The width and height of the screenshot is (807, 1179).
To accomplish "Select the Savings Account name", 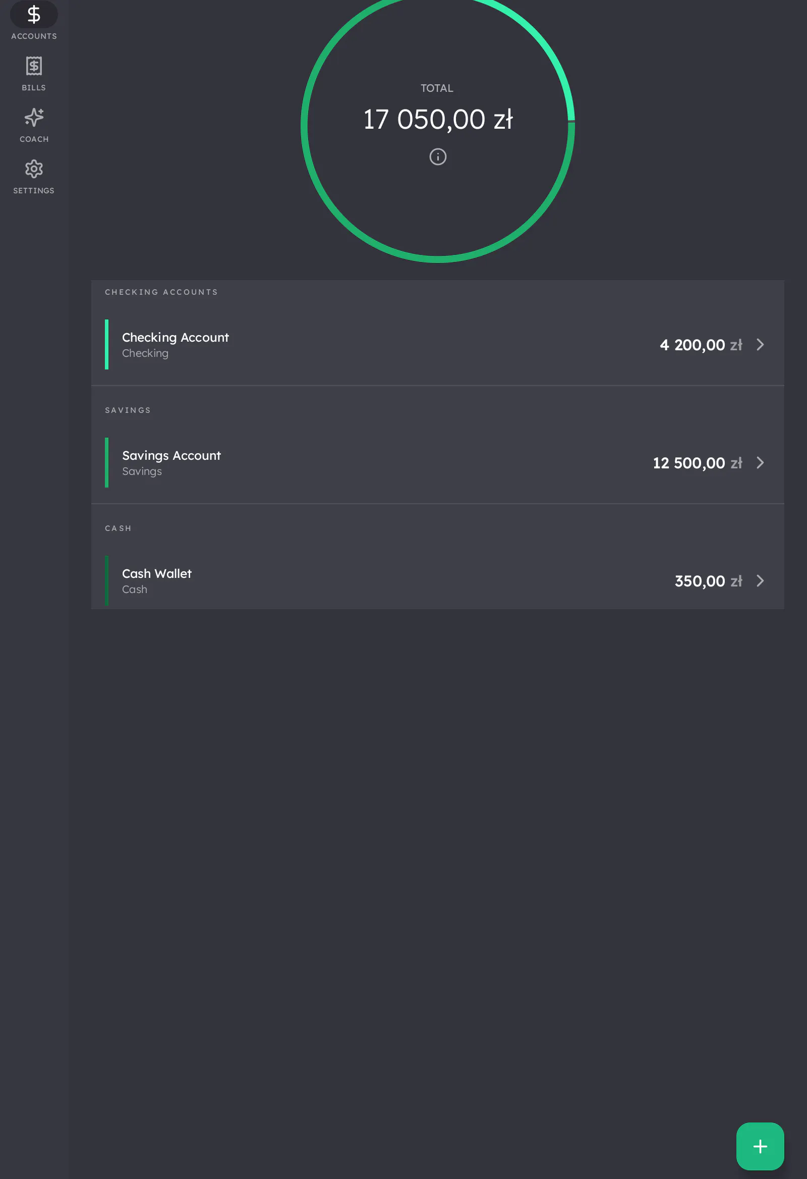I will [171, 456].
